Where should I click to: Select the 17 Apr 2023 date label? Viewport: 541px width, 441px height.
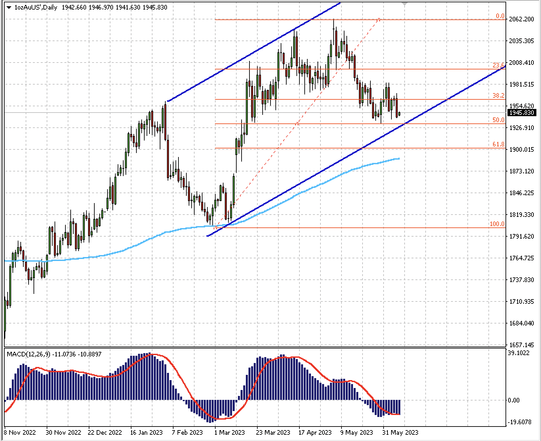[x=315, y=432]
